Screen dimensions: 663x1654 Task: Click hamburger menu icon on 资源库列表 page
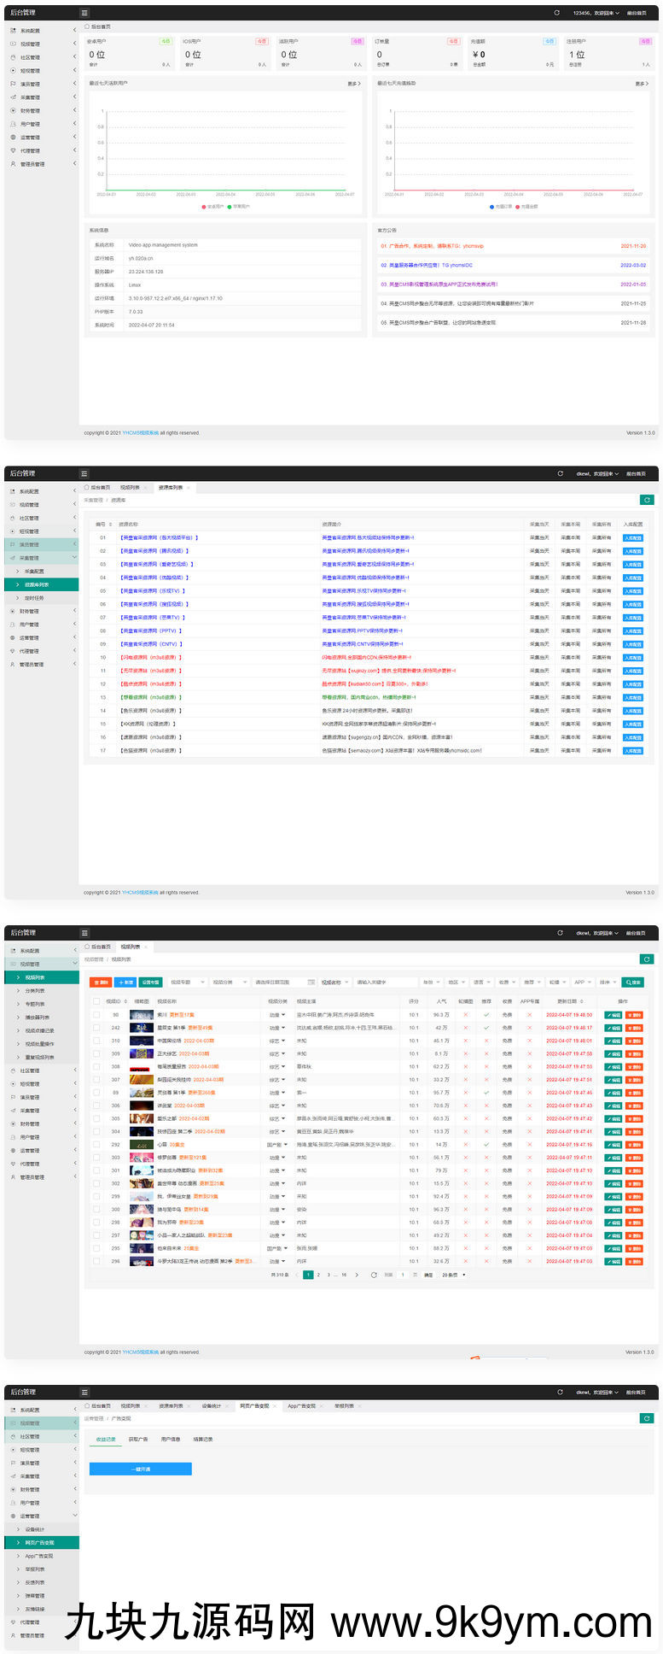pyautogui.click(x=84, y=473)
